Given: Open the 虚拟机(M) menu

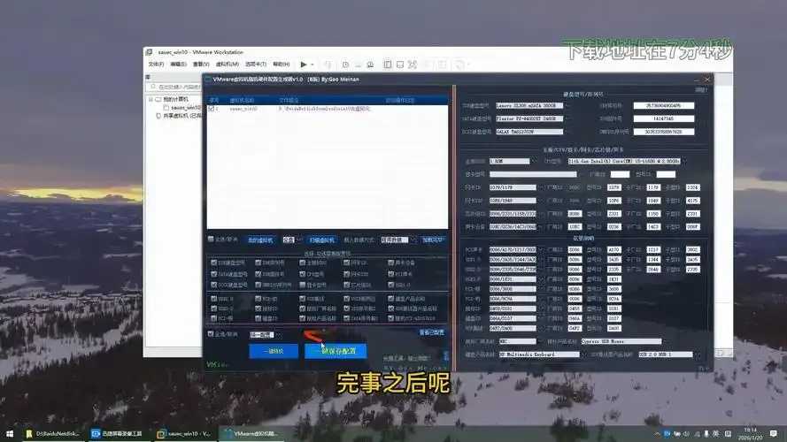Looking at the screenshot, I should [228, 65].
